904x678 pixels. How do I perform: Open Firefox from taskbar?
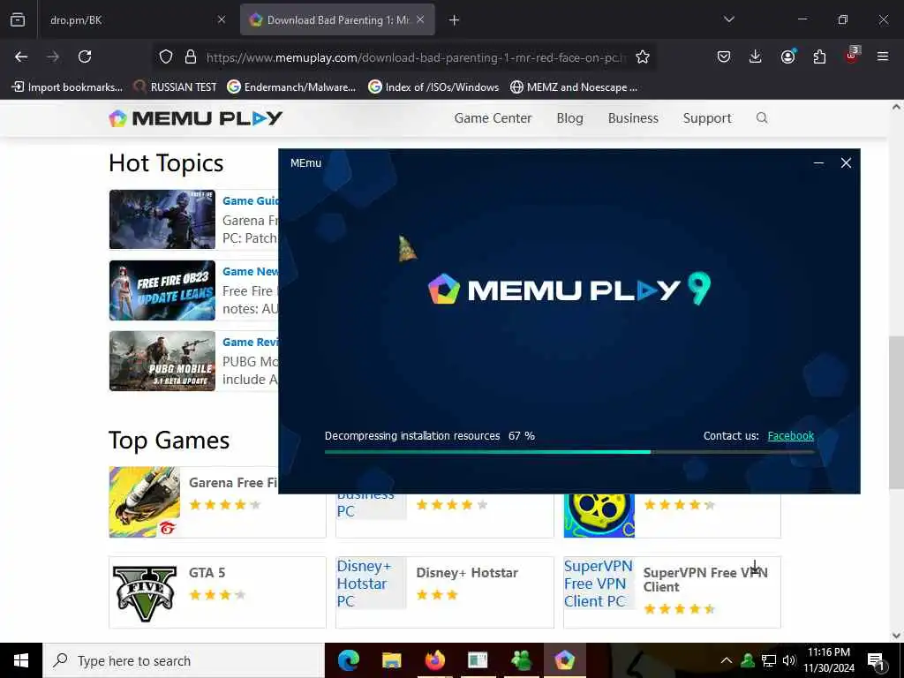point(434,660)
